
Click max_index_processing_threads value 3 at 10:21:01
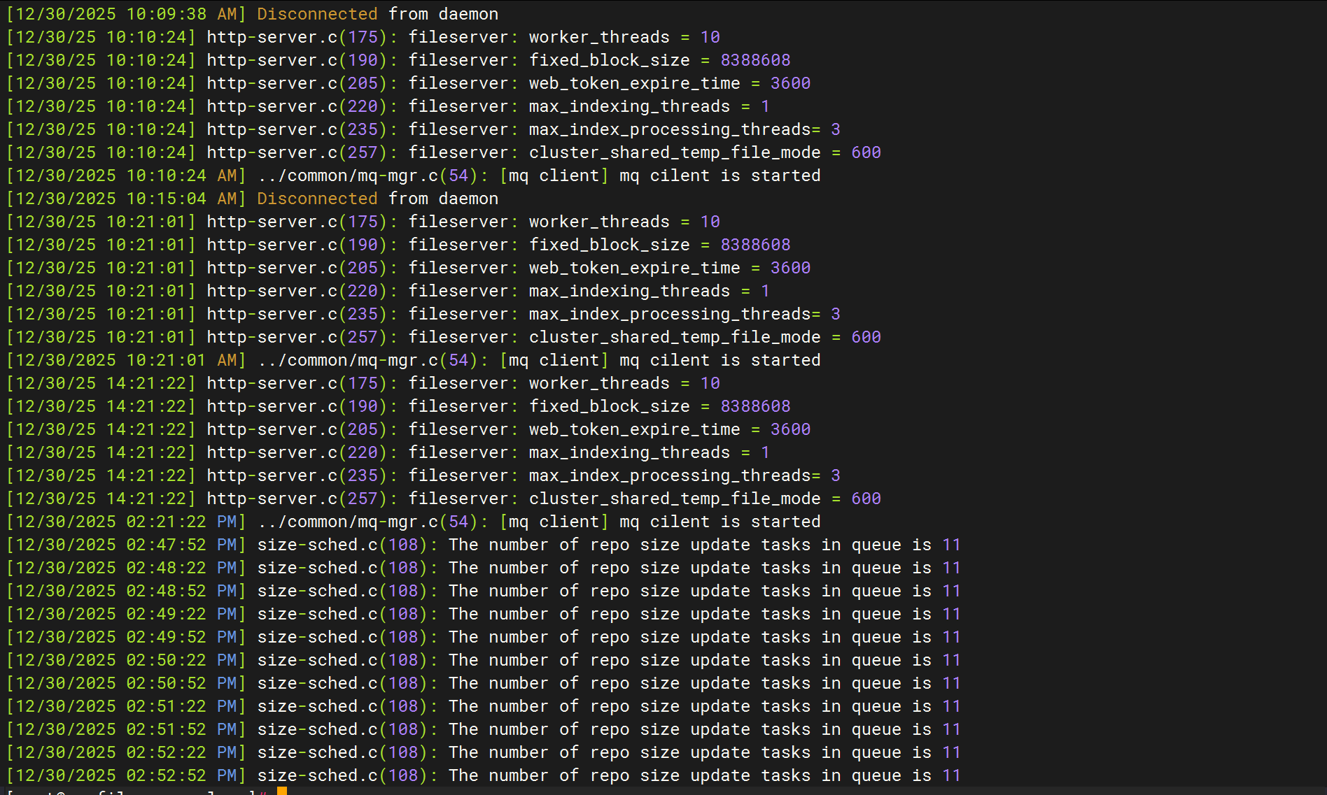(835, 314)
